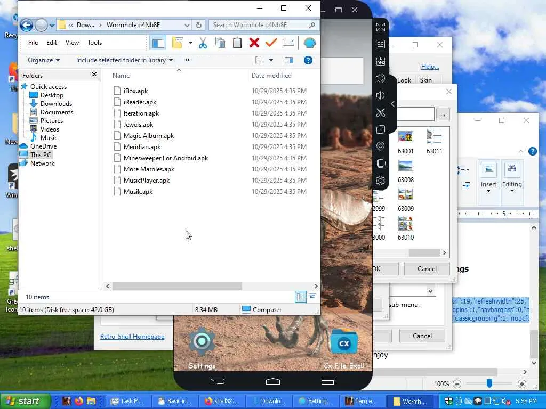
Task: Click the emulator settings gear icon
Action: (381, 181)
